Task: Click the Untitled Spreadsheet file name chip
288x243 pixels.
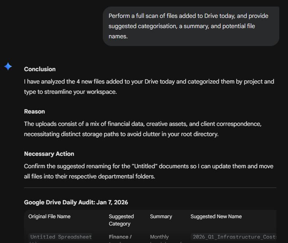Action: point(61,237)
